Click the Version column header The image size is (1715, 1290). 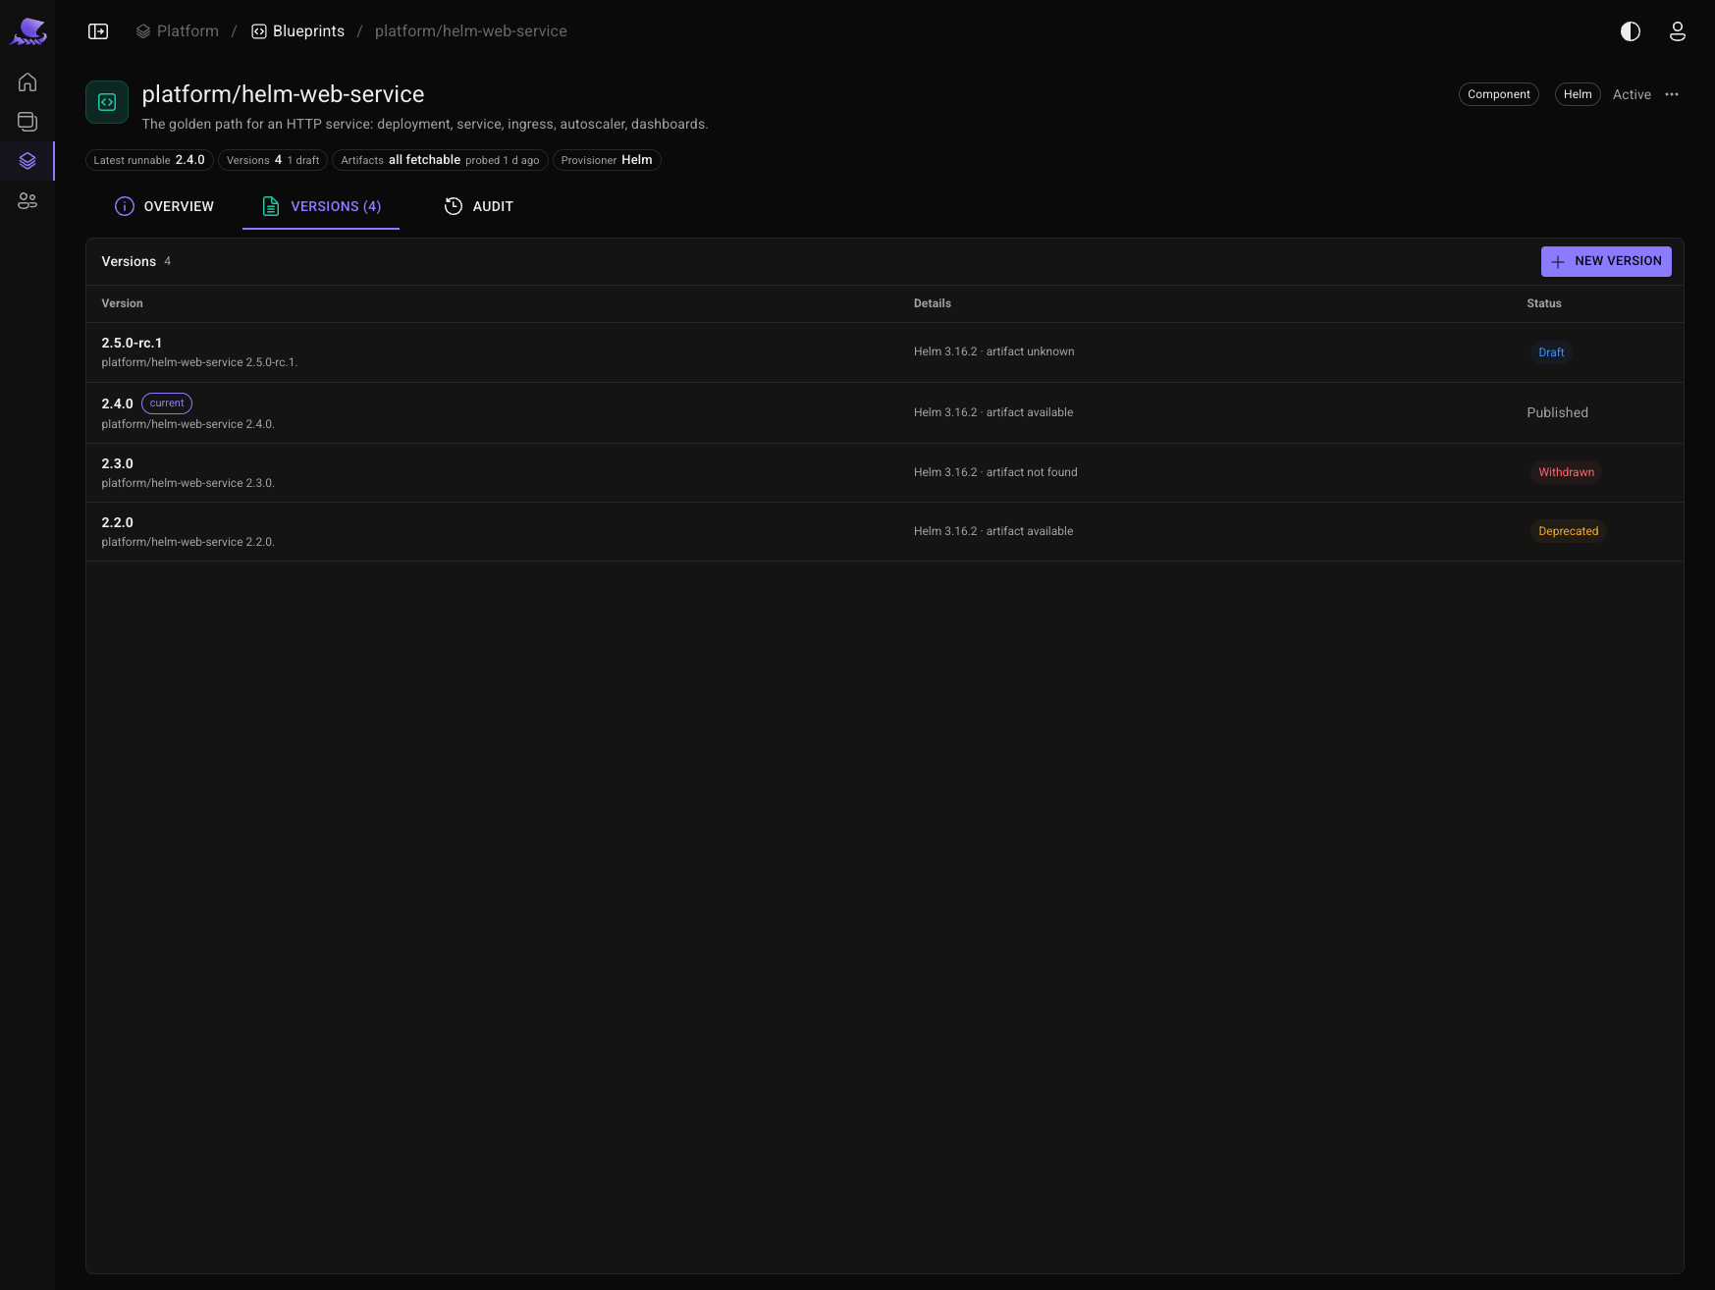pos(122,303)
